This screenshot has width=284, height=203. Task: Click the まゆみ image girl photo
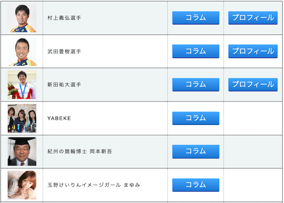point(22,185)
